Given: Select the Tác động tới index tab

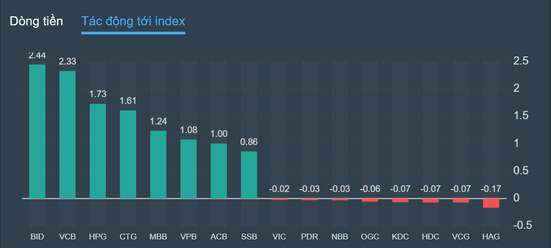Looking at the screenshot, I should (133, 22).
